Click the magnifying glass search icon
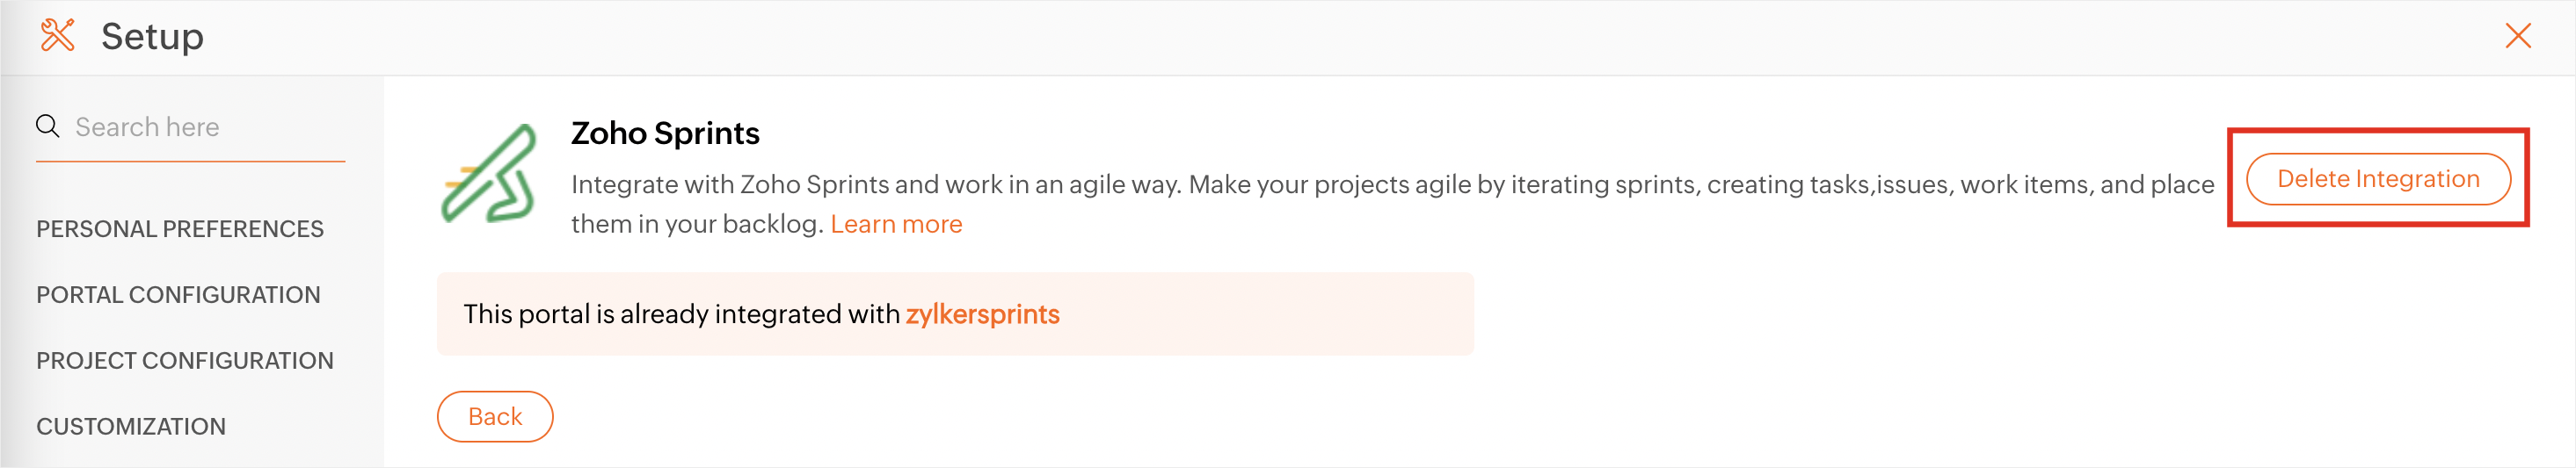 [x=47, y=126]
